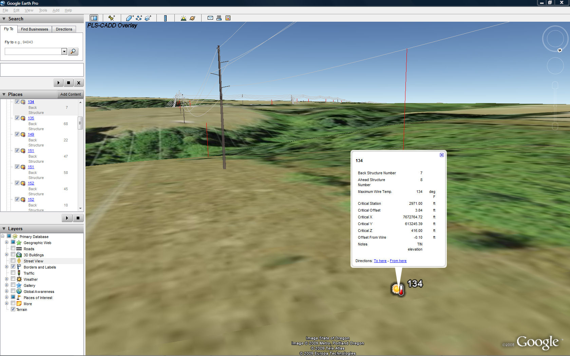Show sunlight across the landscape
The image size is (570, 356).
click(x=184, y=18)
